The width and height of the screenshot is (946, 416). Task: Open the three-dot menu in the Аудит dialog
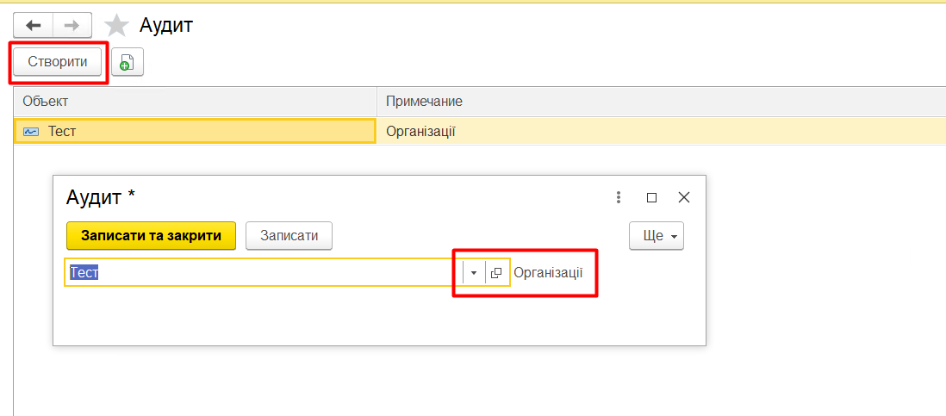[618, 197]
